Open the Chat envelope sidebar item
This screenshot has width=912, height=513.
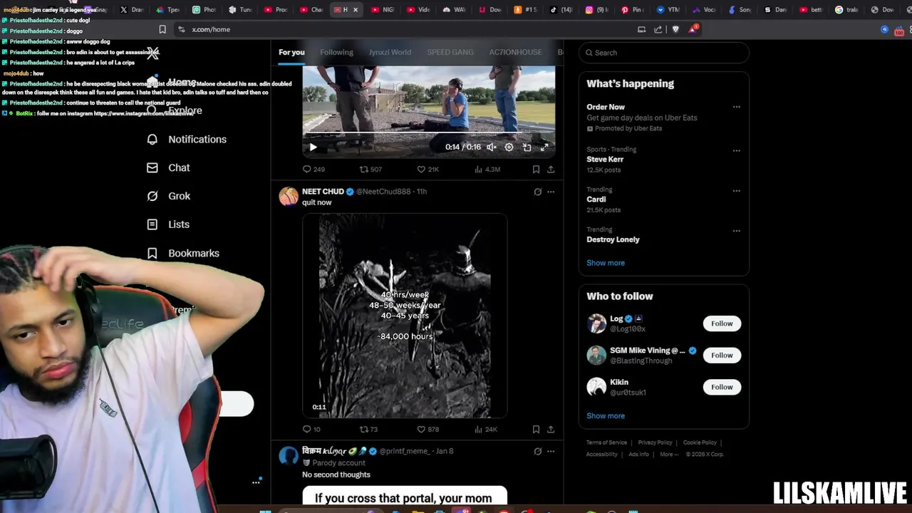coord(169,167)
